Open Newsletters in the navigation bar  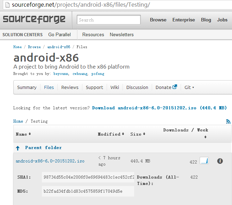point(121,34)
